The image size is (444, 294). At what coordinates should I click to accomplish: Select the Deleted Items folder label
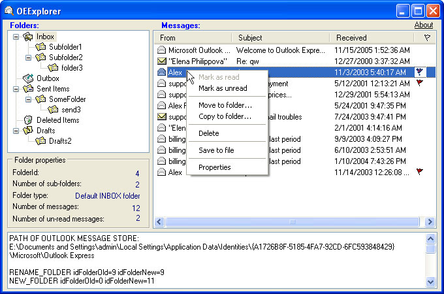57,120
